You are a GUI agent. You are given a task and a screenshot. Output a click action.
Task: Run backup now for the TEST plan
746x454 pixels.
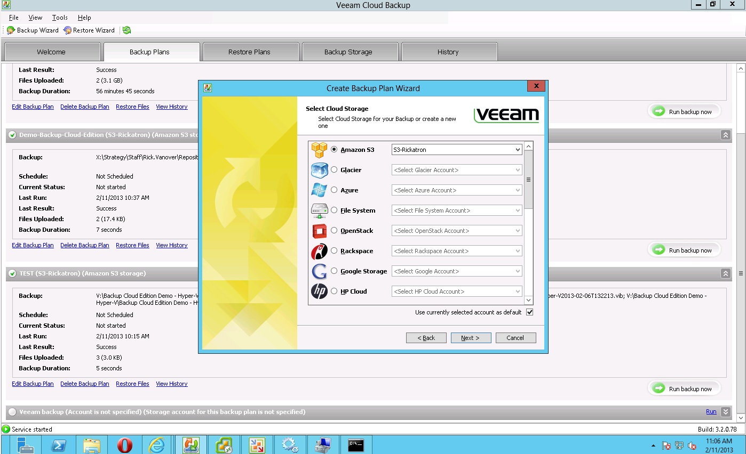point(684,388)
